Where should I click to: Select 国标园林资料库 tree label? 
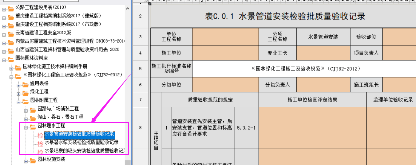point(32,58)
